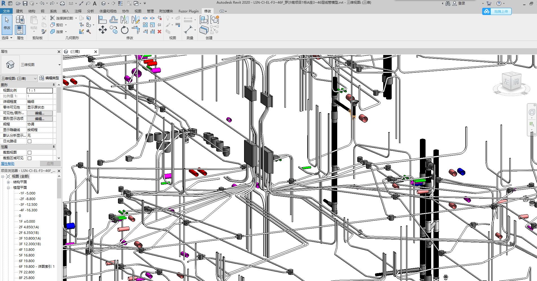The height and width of the screenshot is (281, 537).
Task: Select the Align tool
Action: [x=102, y=20]
